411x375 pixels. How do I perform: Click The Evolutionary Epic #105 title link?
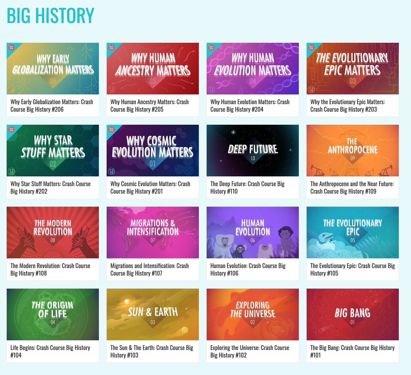tap(353, 270)
